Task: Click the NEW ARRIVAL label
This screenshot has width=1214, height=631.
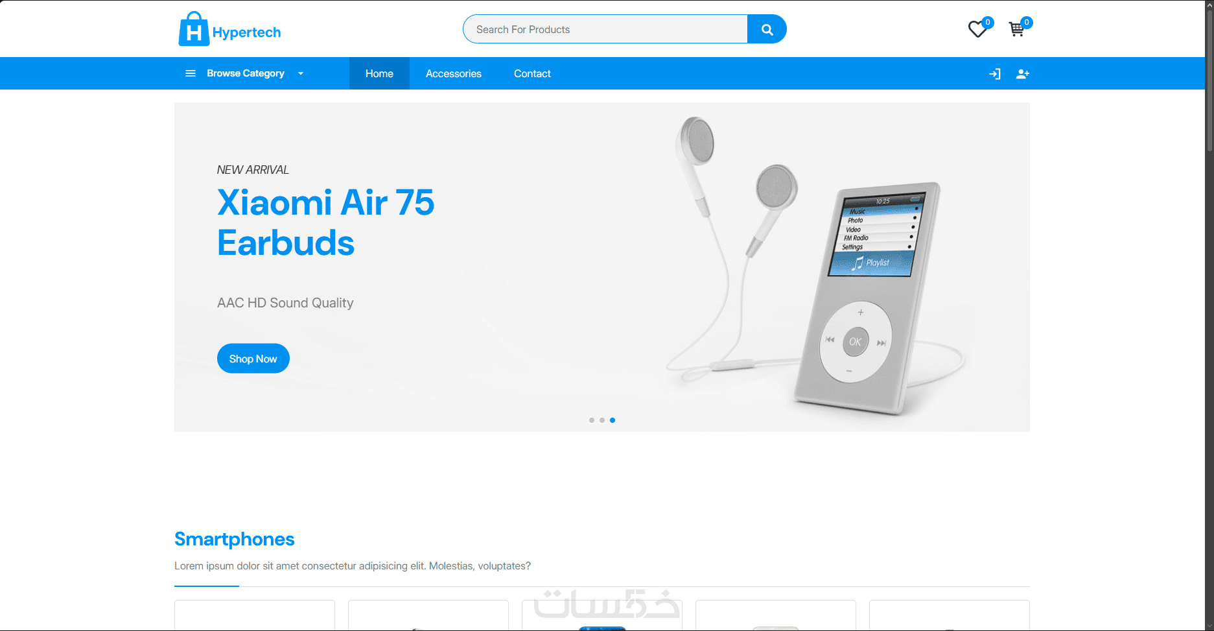Action: point(253,170)
